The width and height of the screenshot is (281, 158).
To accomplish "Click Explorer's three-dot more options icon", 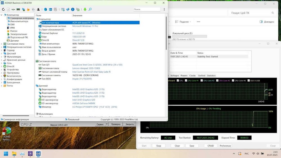I will (198, 22).
